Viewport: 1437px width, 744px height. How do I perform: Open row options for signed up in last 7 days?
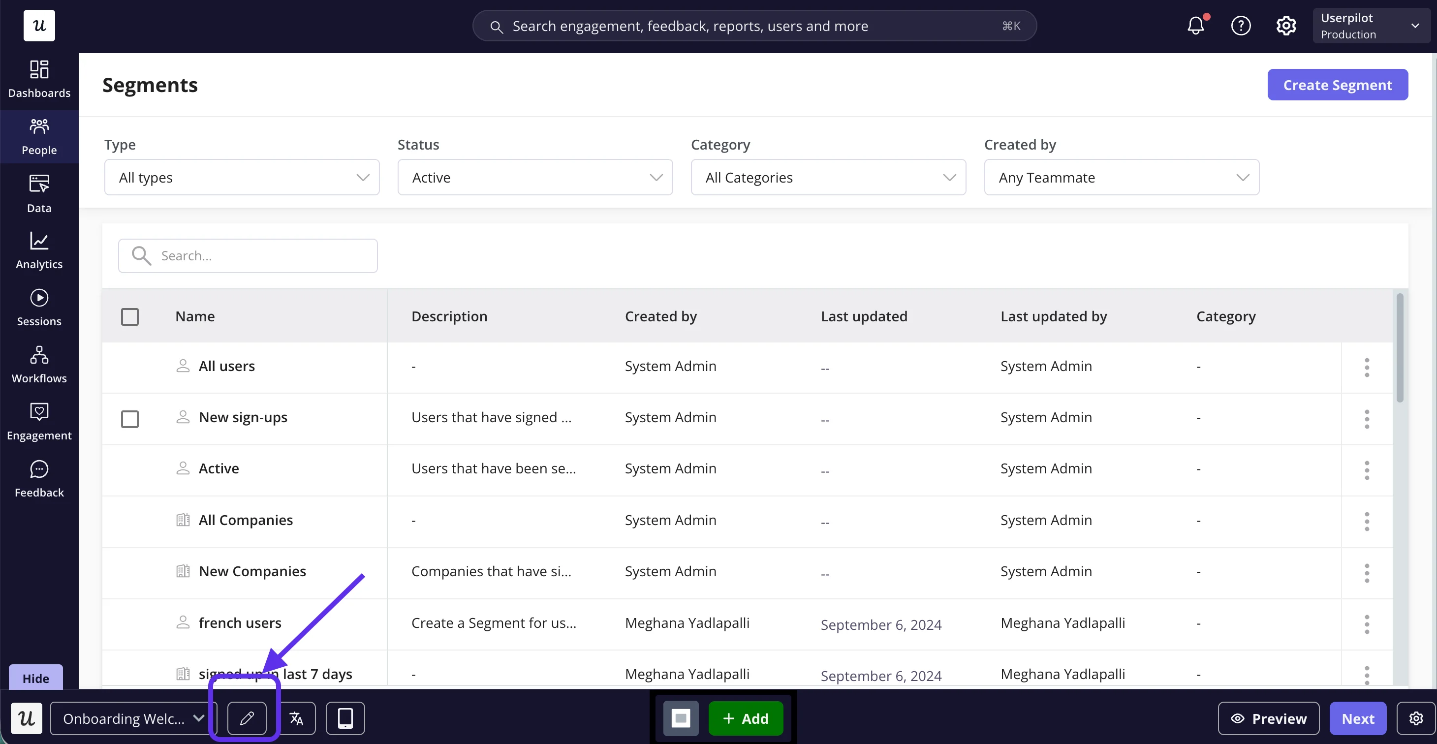click(1367, 675)
